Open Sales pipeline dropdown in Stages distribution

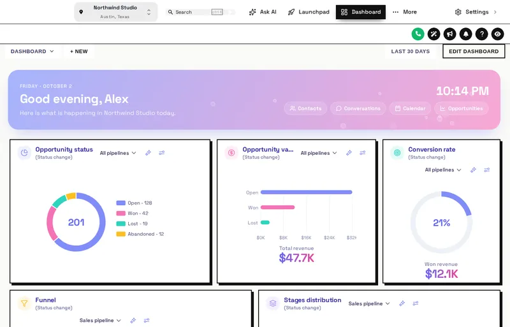369,303
